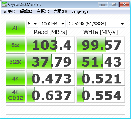Screen dimensions: 131x119
Task: Open the 編輯(E) menu
Action: [x=26, y=11]
